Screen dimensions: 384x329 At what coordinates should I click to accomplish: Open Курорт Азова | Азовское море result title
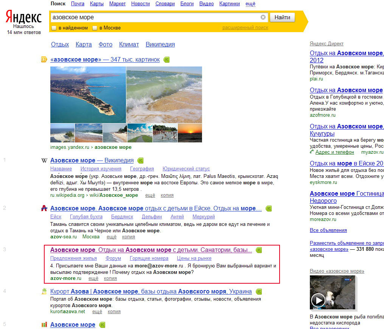151,291
